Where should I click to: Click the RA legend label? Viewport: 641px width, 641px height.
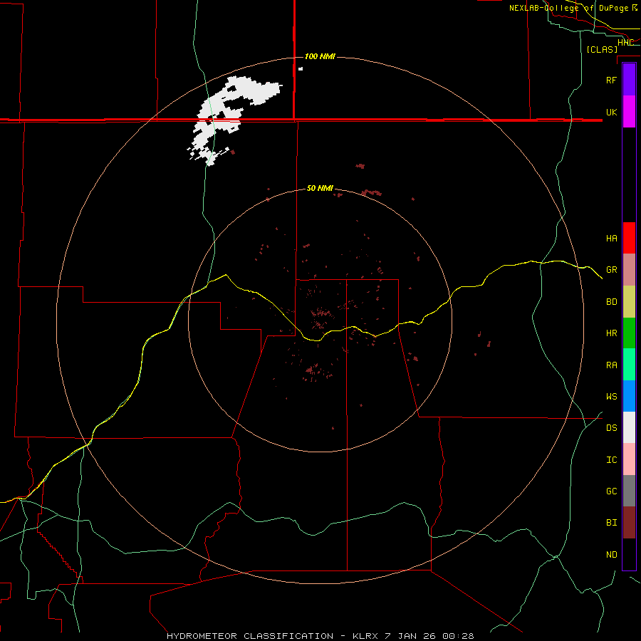pyautogui.click(x=611, y=365)
